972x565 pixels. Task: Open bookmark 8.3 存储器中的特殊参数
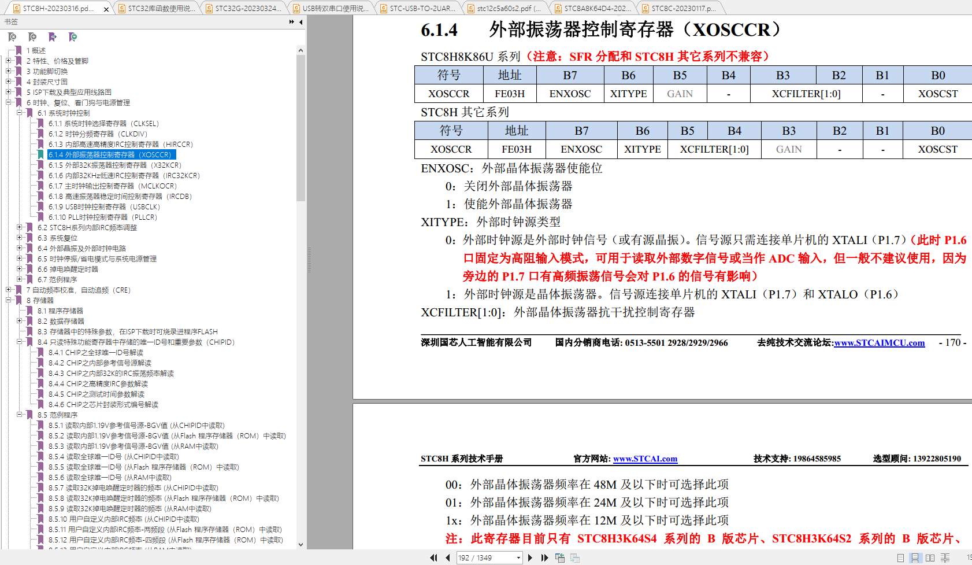[x=127, y=331]
